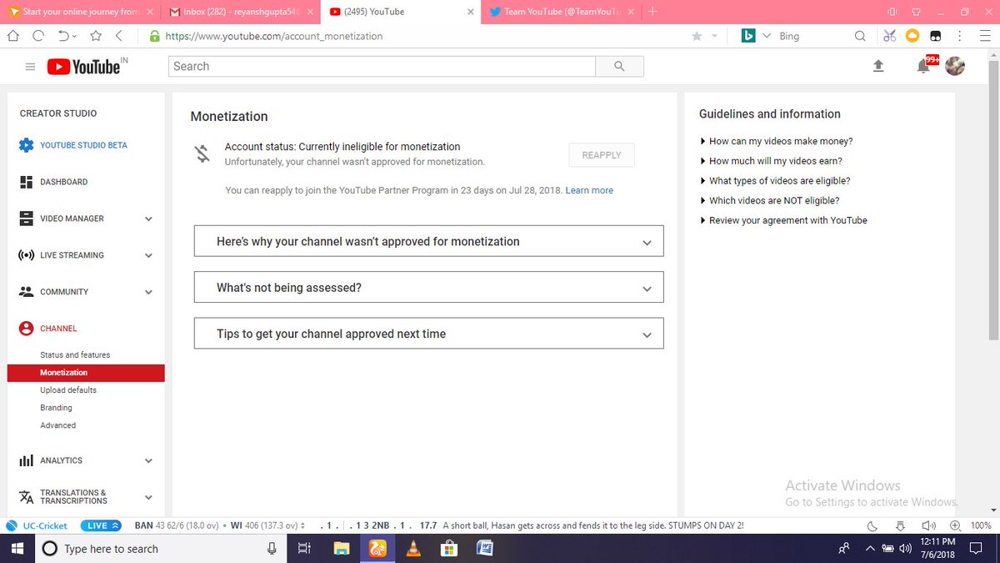Toggle the status bar sound icon

pyautogui.click(x=930, y=526)
